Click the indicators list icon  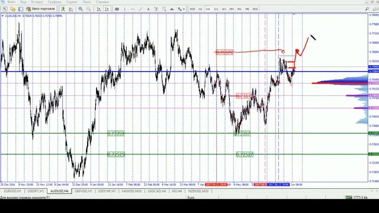(117, 9)
